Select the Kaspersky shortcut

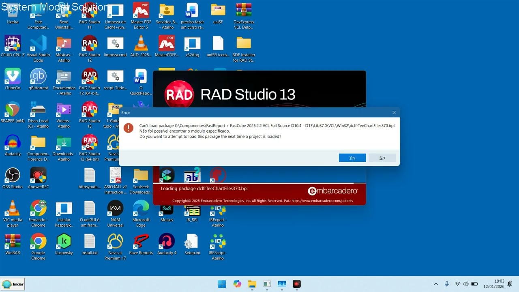click(64, 244)
